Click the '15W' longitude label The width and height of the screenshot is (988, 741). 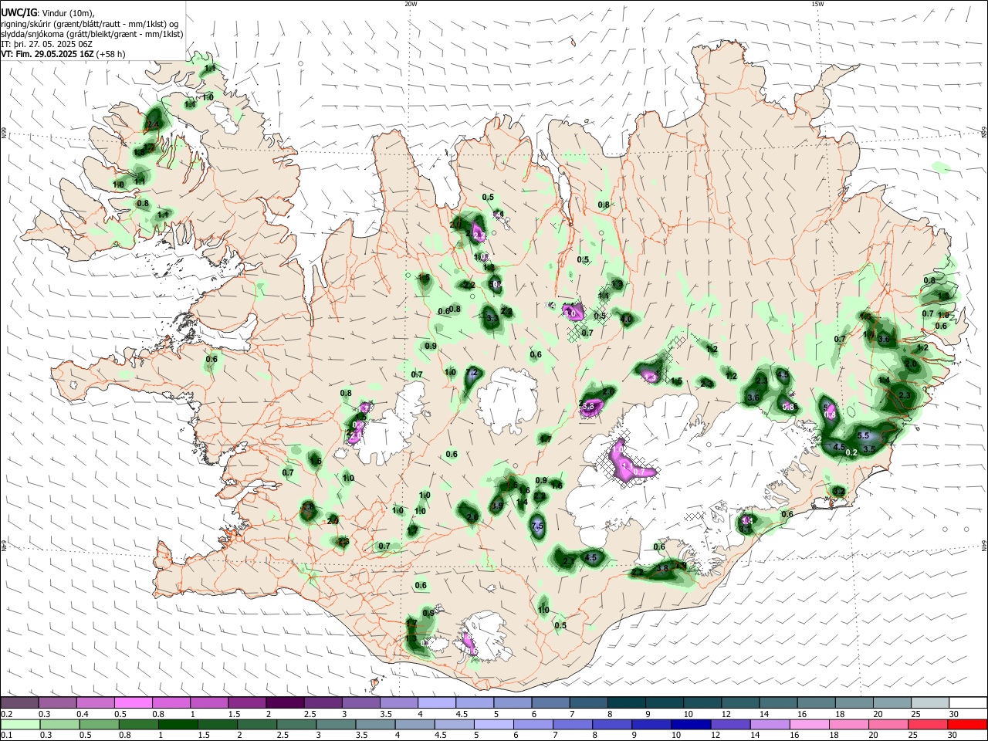(817, 4)
